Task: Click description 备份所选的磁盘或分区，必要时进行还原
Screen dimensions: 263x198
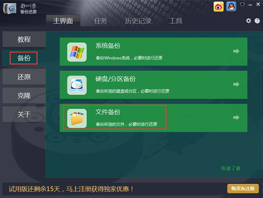Action: (x=132, y=91)
